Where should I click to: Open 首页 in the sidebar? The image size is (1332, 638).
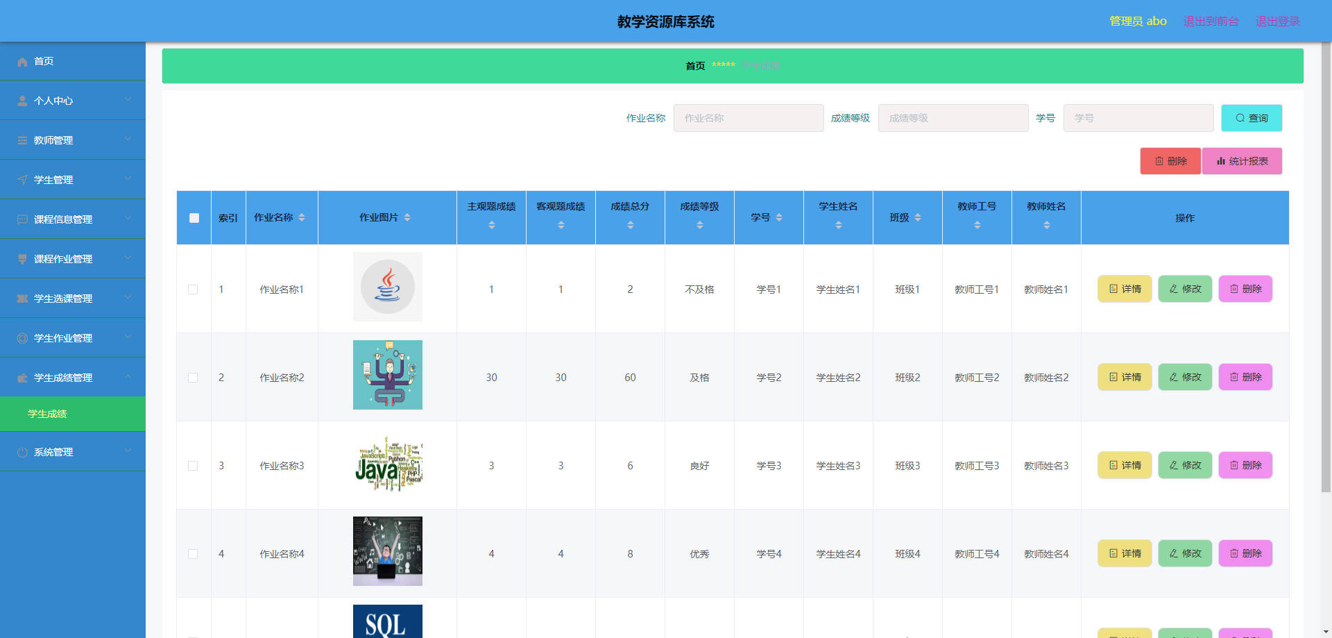pos(73,61)
